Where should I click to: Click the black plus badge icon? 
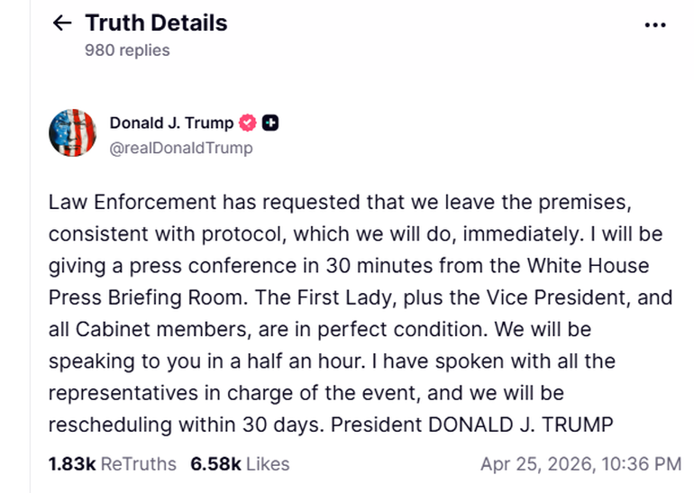tap(269, 123)
